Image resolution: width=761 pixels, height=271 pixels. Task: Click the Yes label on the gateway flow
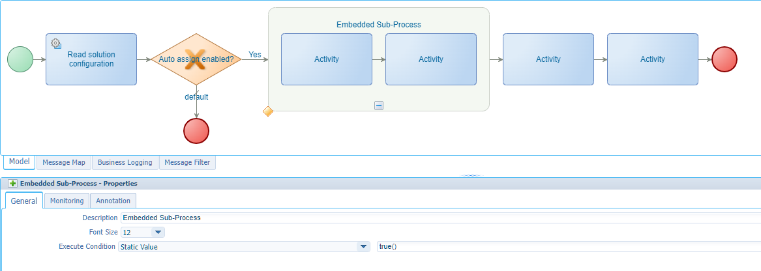pos(255,55)
